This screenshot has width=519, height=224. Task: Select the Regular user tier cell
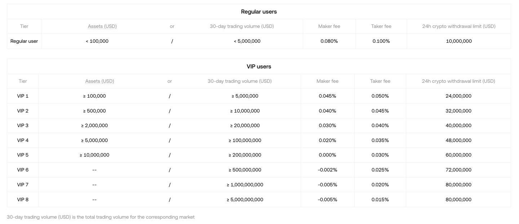(24, 41)
